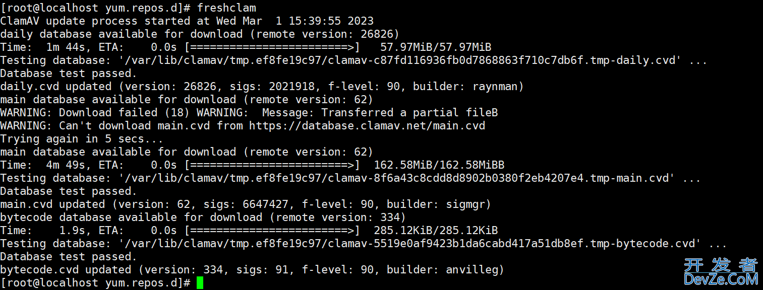The height and width of the screenshot is (290, 763).
Task: Click the 285.12KiB/285.12KiB size text
Action: point(435,231)
